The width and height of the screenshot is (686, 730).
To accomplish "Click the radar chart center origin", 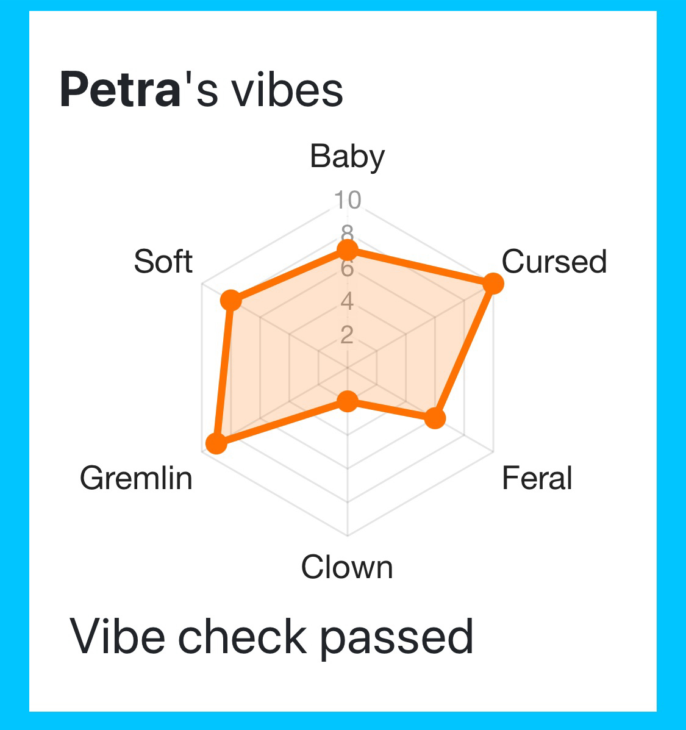I will point(347,368).
